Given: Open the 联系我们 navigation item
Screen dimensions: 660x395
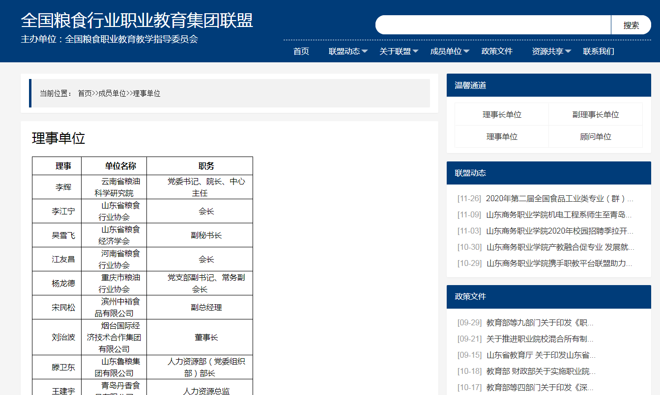Looking at the screenshot, I should [598, 51].
